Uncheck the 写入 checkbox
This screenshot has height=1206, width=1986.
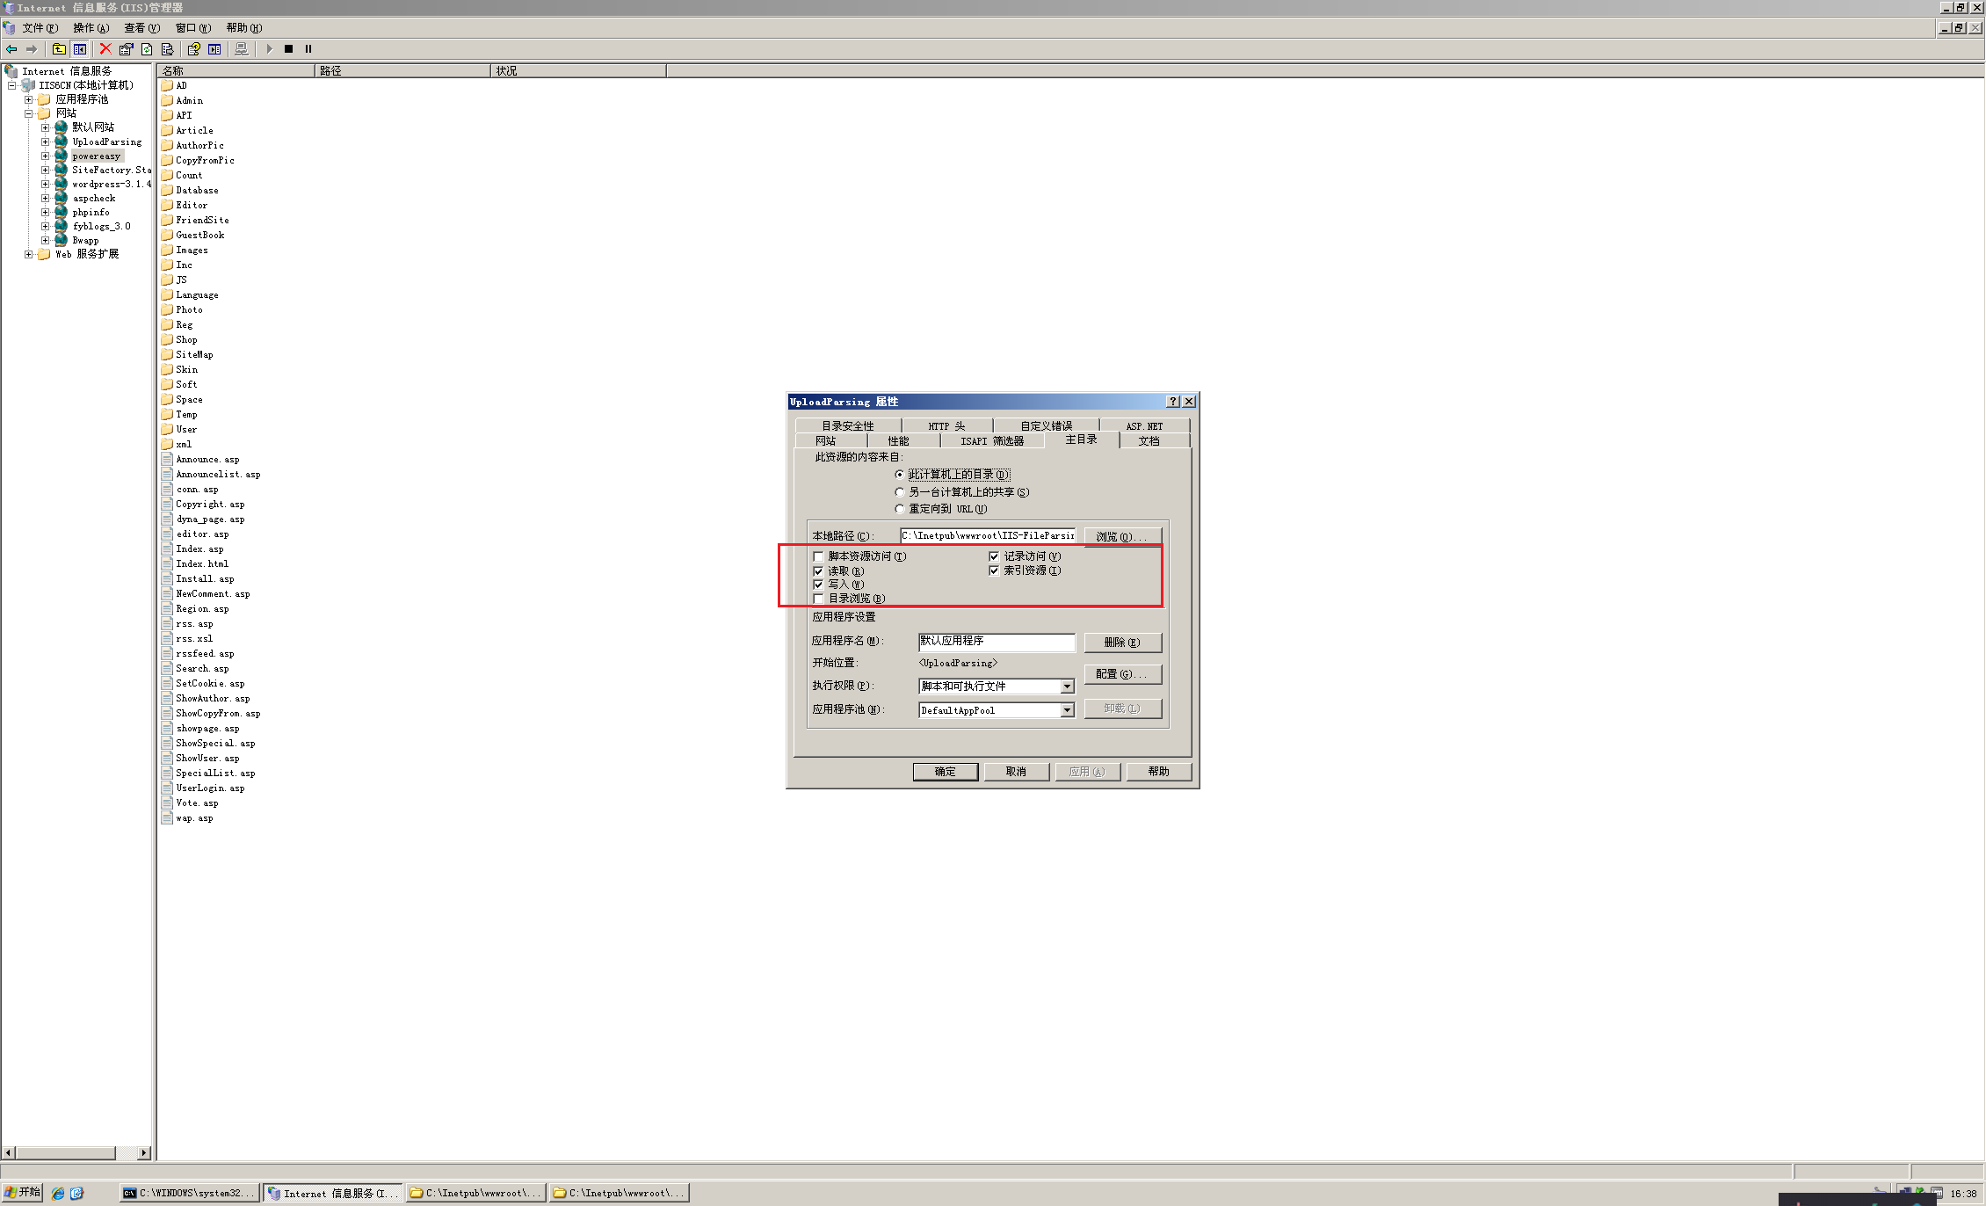point(819,585)
